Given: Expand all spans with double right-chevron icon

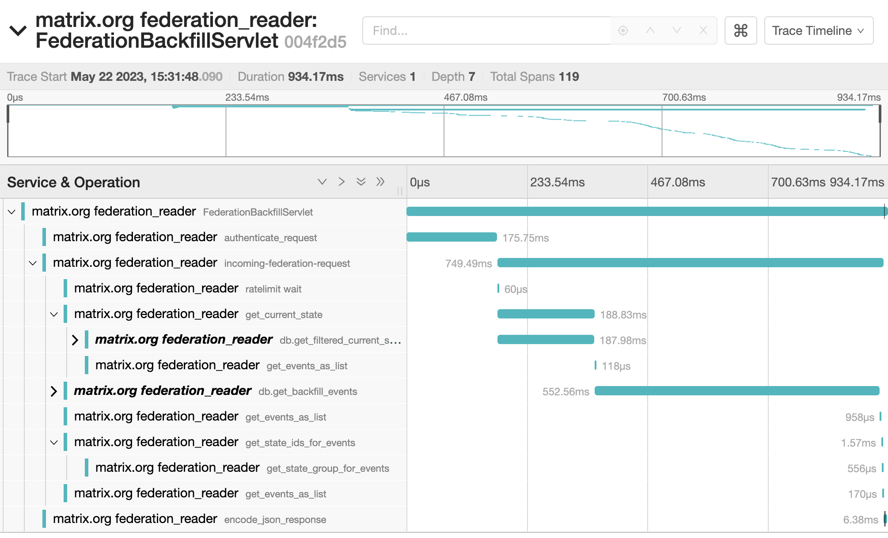Looking at the screenshot, I should pyautogui.click(x=380, y=182).
